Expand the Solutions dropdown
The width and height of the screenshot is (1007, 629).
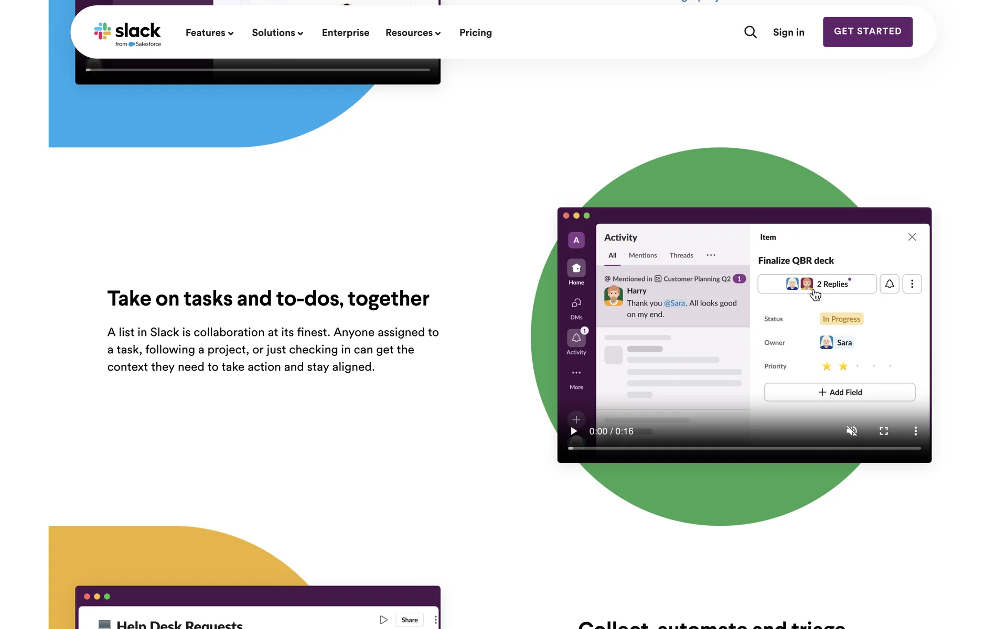(x=277, y=32)
